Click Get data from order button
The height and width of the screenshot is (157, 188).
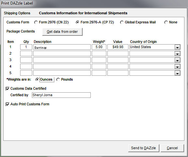tap(62, 32)
